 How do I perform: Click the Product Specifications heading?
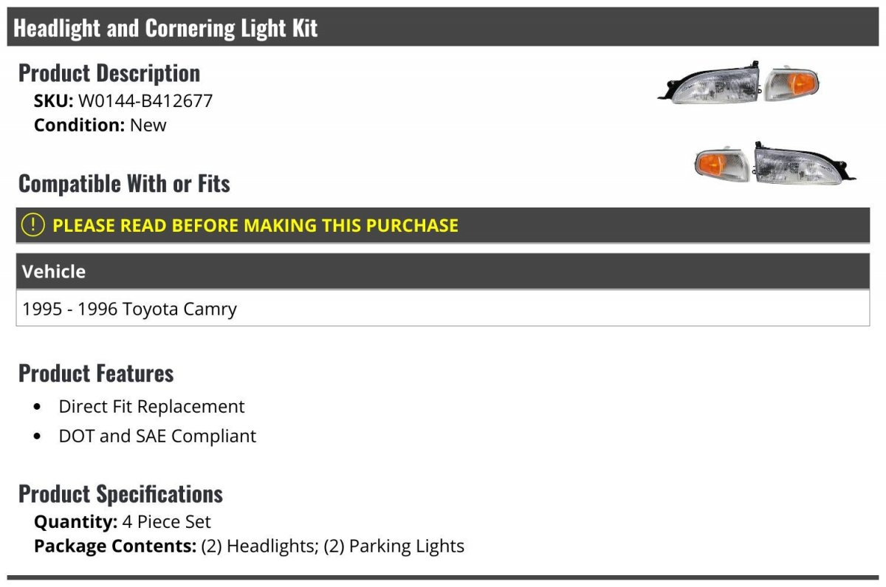[120, 493]
